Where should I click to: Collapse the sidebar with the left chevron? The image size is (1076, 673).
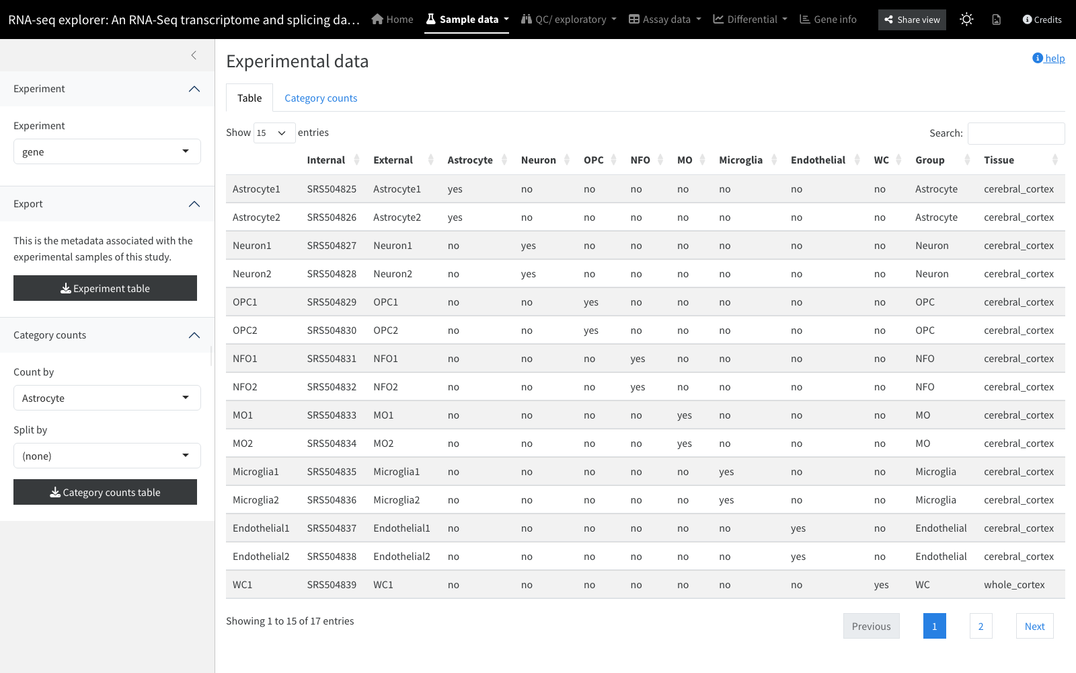(194, 55)
